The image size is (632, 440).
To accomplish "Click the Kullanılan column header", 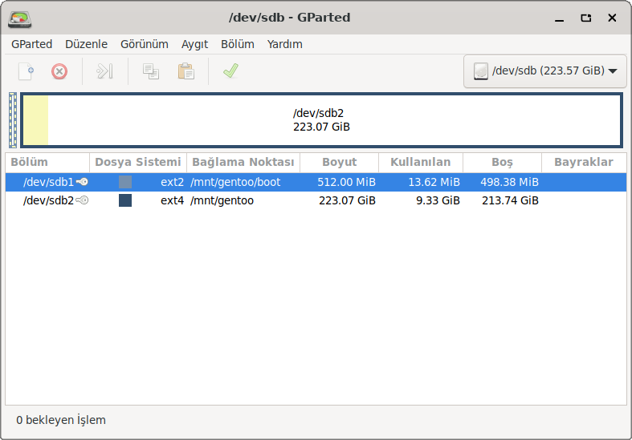I will (x=421, y=162).
